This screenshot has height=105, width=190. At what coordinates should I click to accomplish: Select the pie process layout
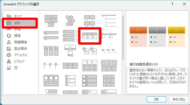click(x=51, y=65)
